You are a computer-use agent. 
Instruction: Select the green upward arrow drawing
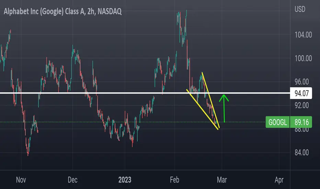click(224, 108)
